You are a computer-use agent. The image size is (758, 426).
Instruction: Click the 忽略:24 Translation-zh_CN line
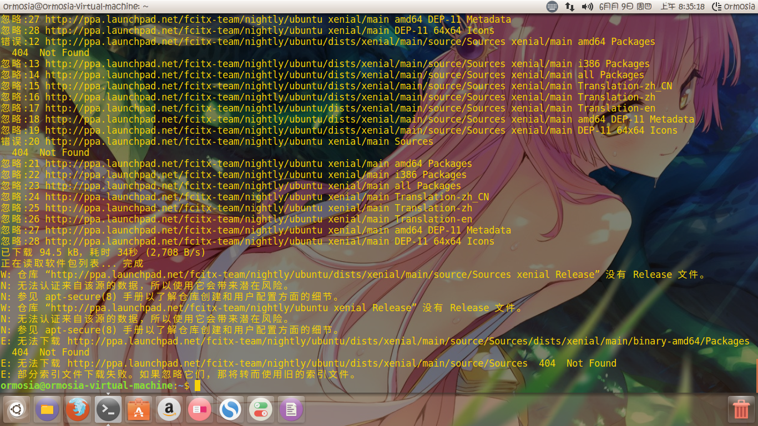click(x=245, y=197)
